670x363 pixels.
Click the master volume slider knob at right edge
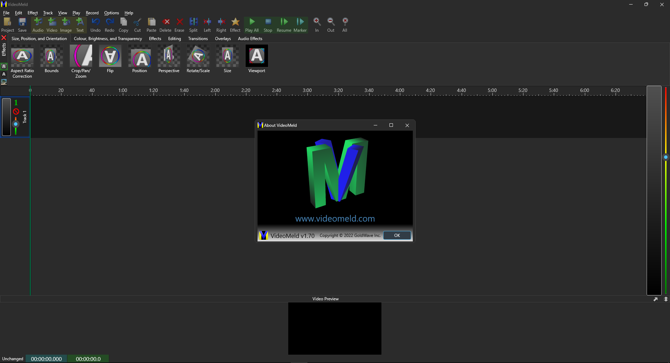tap(666, 157)
